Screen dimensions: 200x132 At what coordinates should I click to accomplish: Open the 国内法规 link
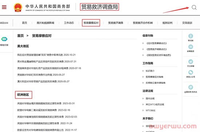click(x=150, y=98)
